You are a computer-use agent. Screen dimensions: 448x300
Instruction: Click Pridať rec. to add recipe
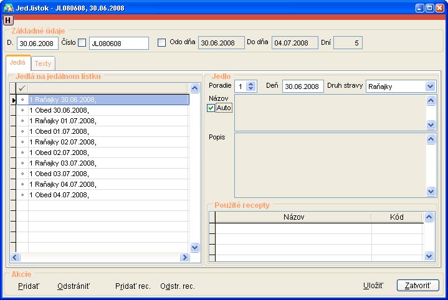(133, 286)
